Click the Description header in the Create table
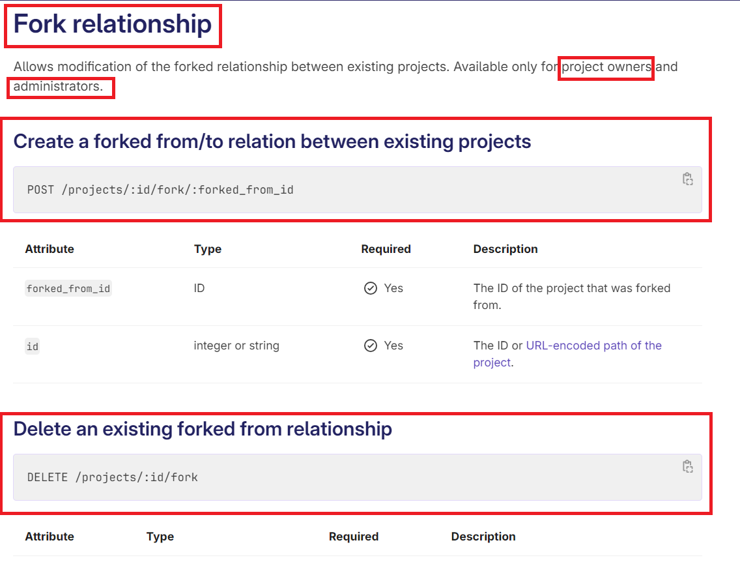 coord(505,249)
